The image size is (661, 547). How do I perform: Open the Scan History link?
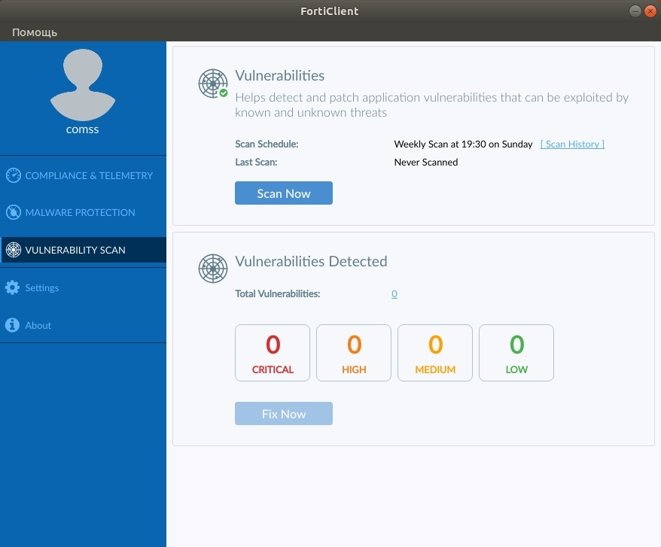572,144
